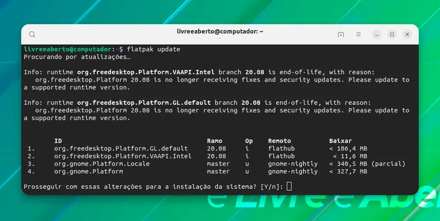Click the line 'Procurando por atualizações…'
Viewport: 440px width, 221px height.
[77, 57]
